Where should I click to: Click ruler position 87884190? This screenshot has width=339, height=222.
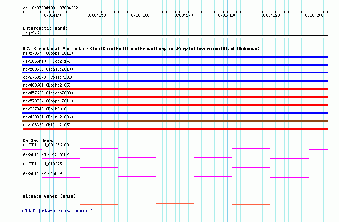tap(271, 15)
